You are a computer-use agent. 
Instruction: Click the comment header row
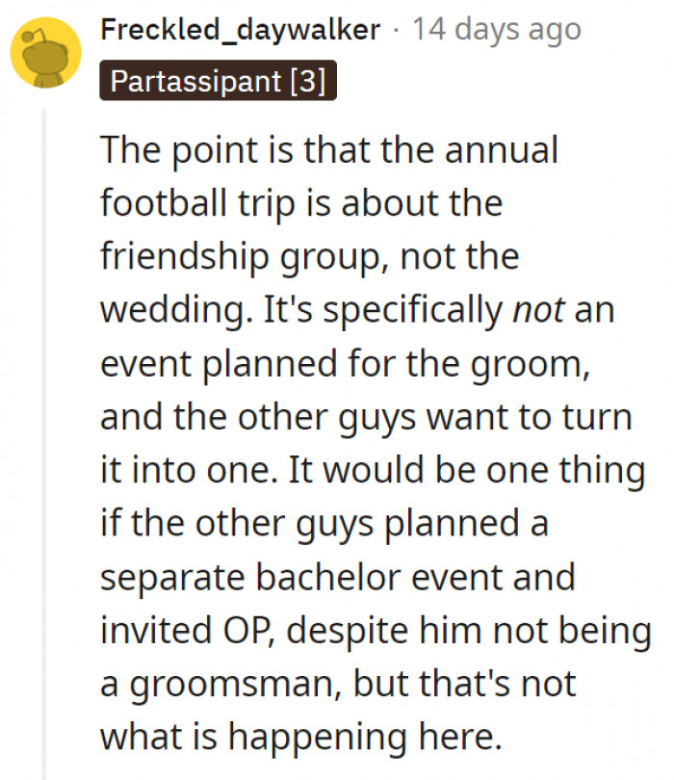(x=289, y=29)
